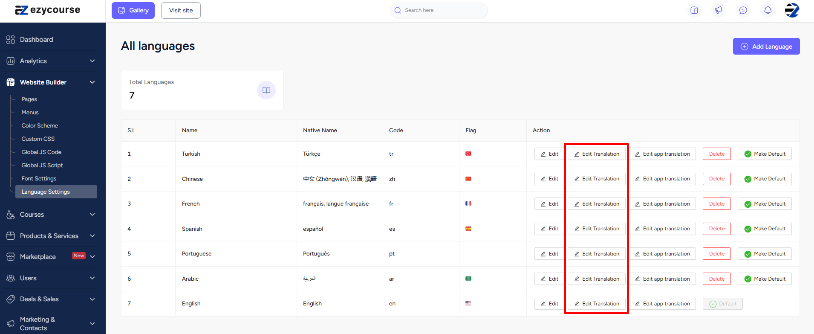The image size is (814, 334).
Task: Expand the Analytics menu chevron
Action: 92,61
